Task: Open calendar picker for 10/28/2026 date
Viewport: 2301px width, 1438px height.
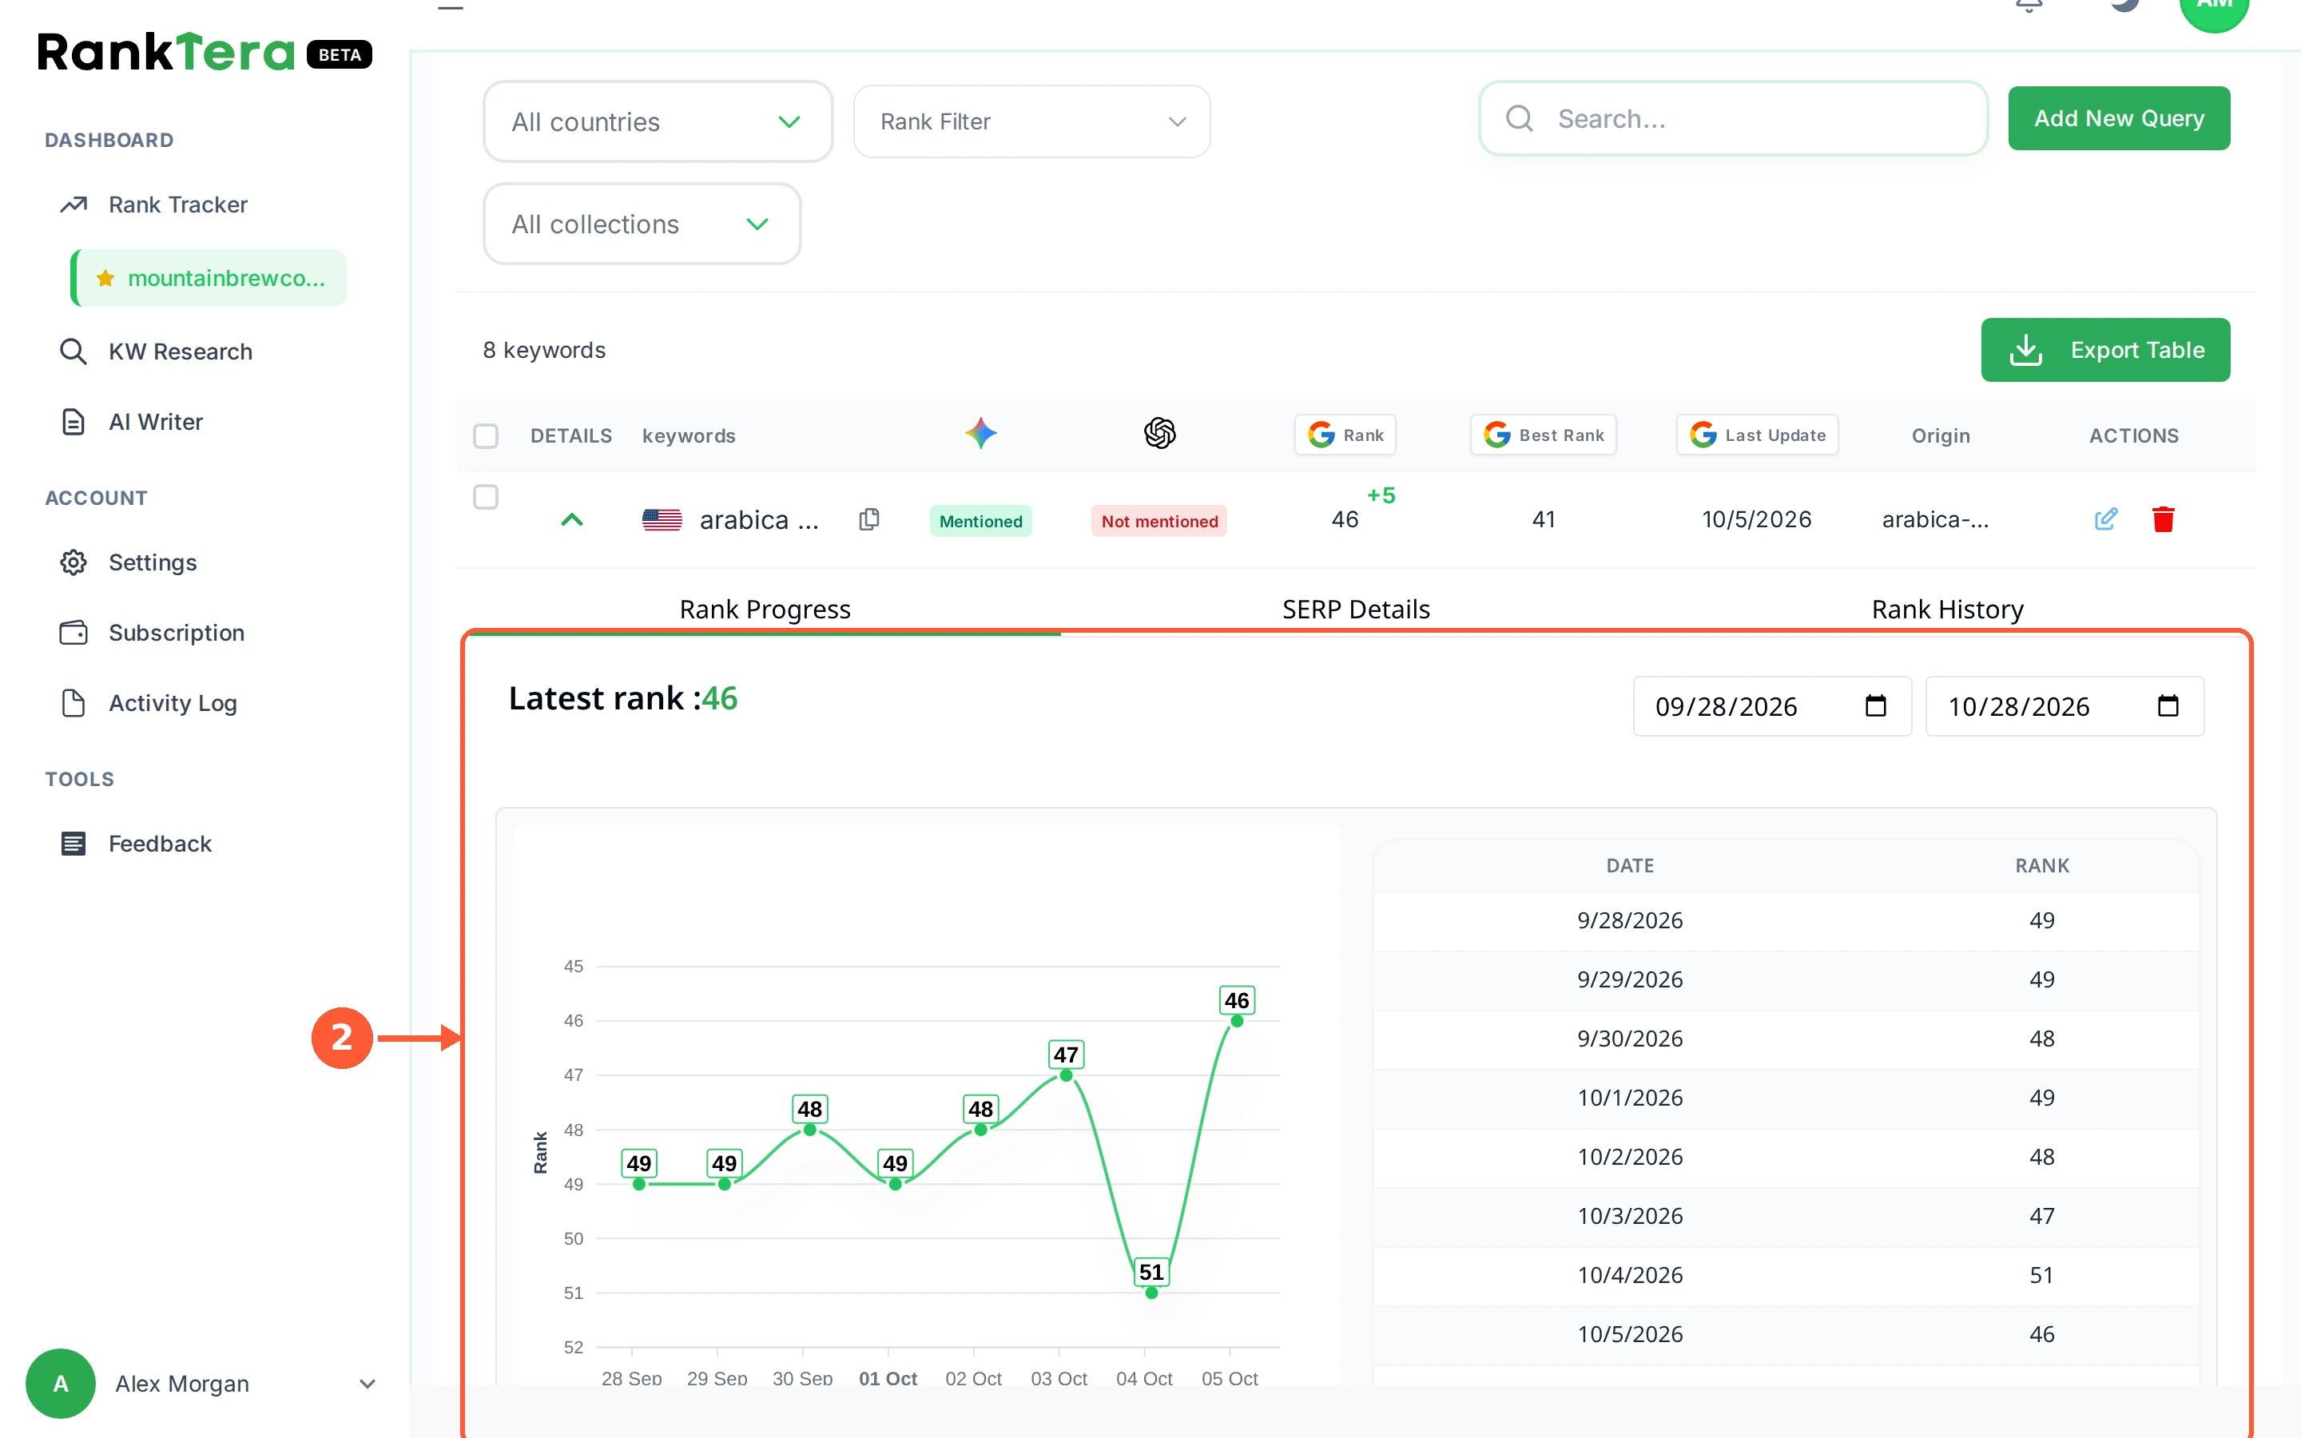Action: 2168,705
